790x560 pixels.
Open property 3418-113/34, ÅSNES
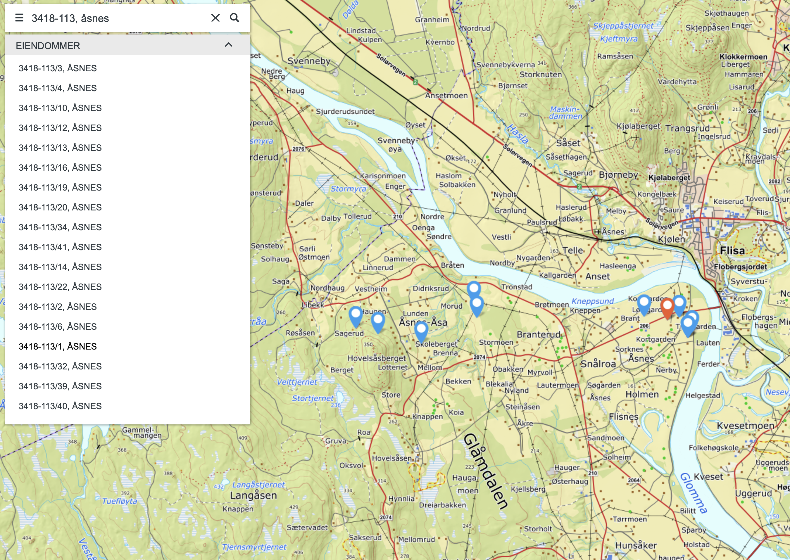(x=60, y=227)
